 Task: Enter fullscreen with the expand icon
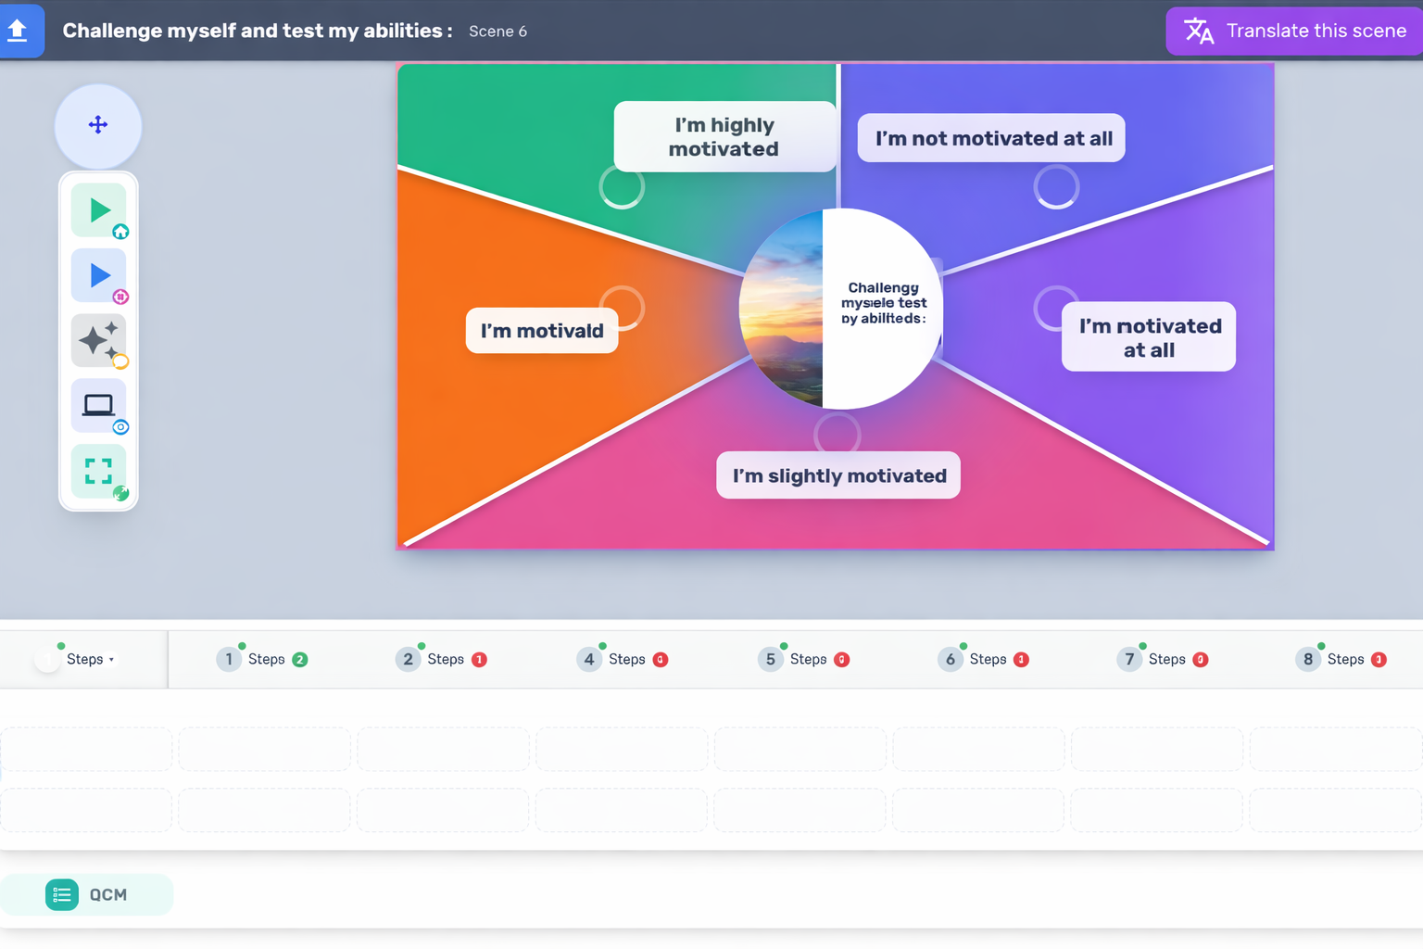98,471
